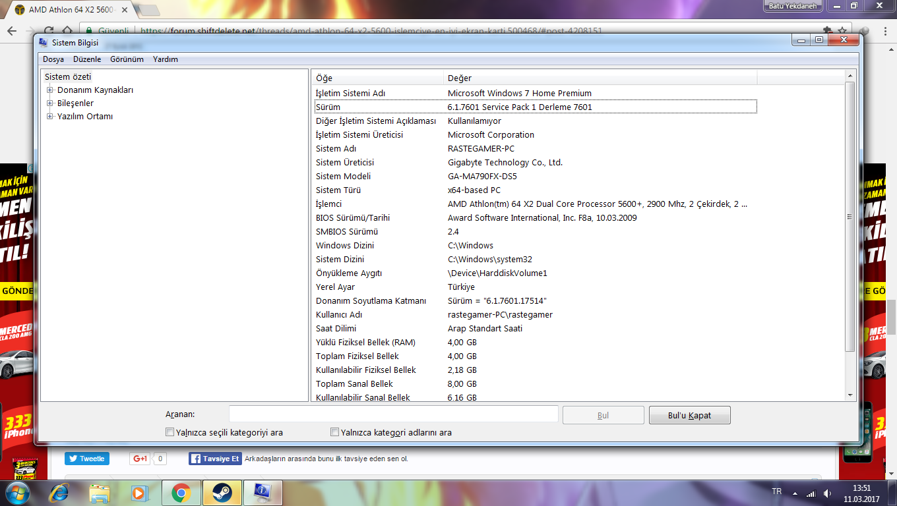This screenshot has height=506, width=897.
Task: Open the Düzenle menu
Action: 87,59
